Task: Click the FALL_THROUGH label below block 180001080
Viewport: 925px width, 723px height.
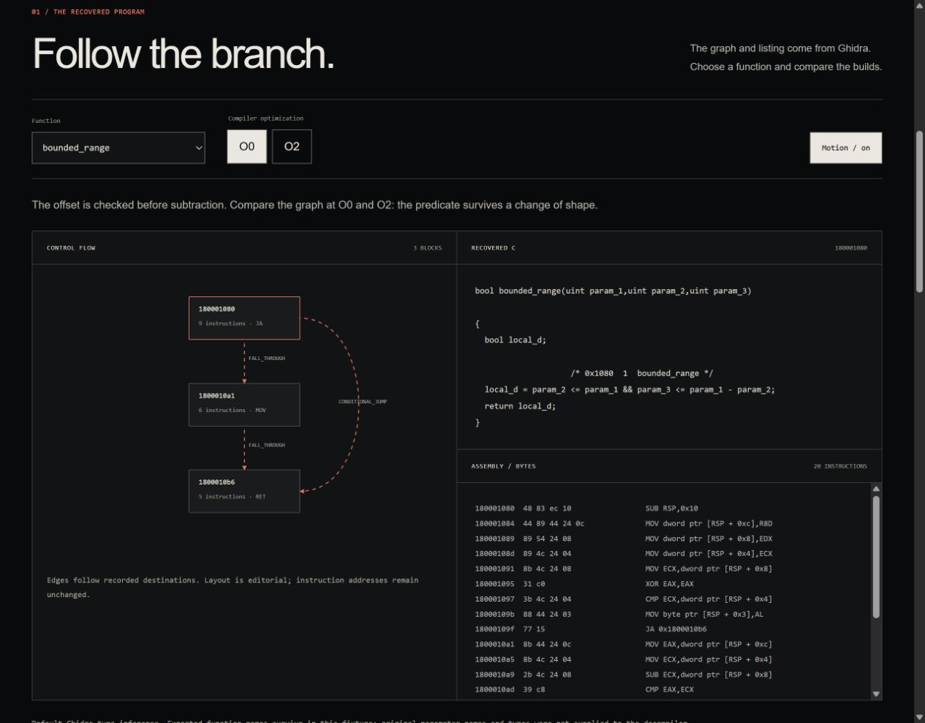Action: pyautogui.click(x=267, y=359)
